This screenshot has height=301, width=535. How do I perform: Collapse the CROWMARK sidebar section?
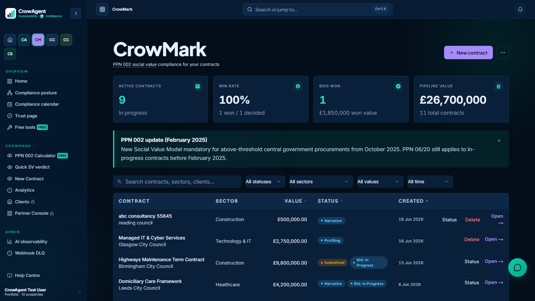click(x=20, y=146)
